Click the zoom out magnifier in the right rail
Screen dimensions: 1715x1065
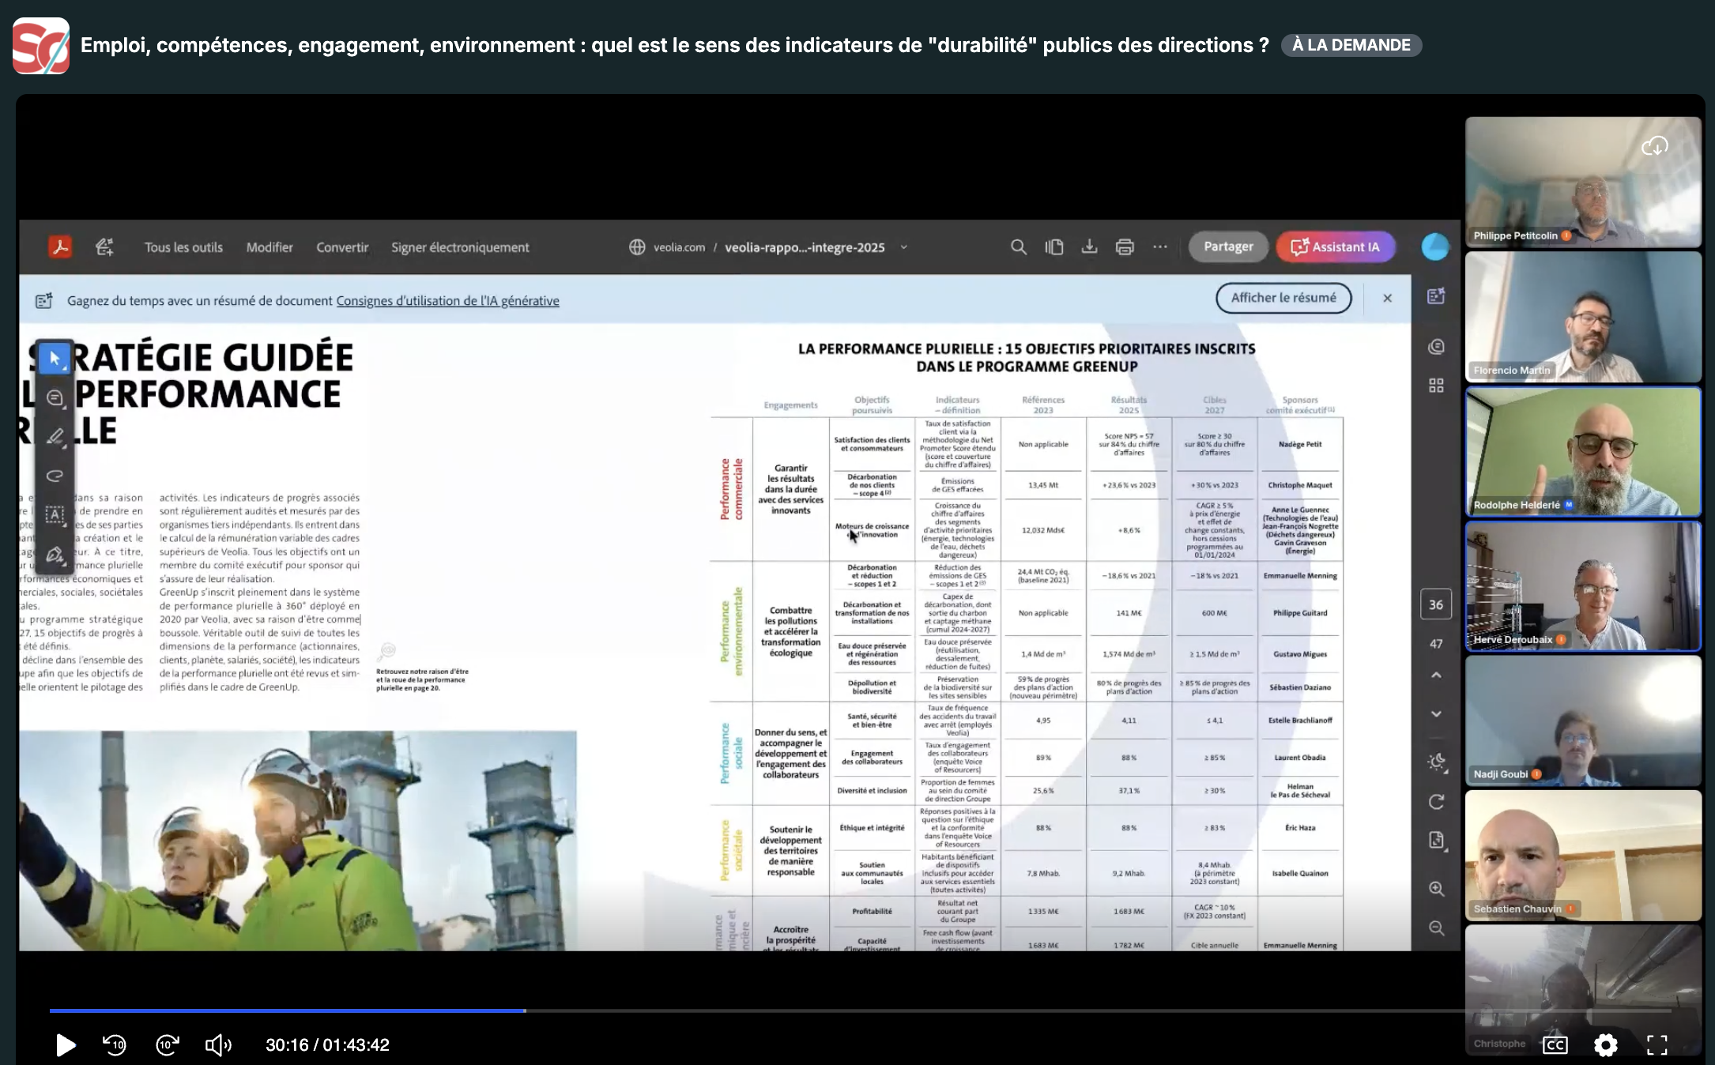coord(1436,928)
